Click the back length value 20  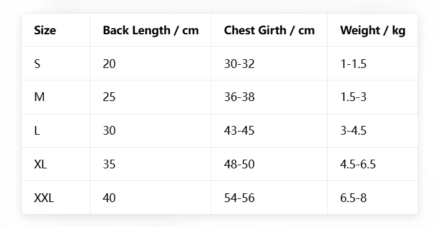(109, 64)
